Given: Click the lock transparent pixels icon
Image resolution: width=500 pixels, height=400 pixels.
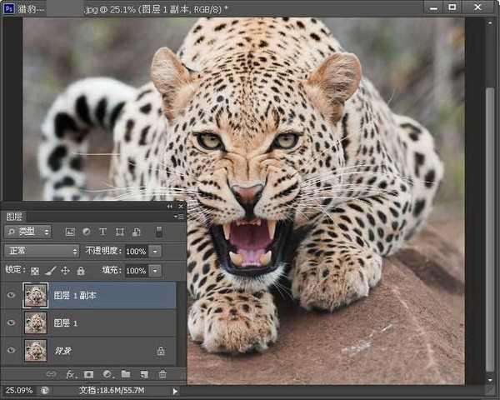Looking at the screenshot, I should [35, 271].
